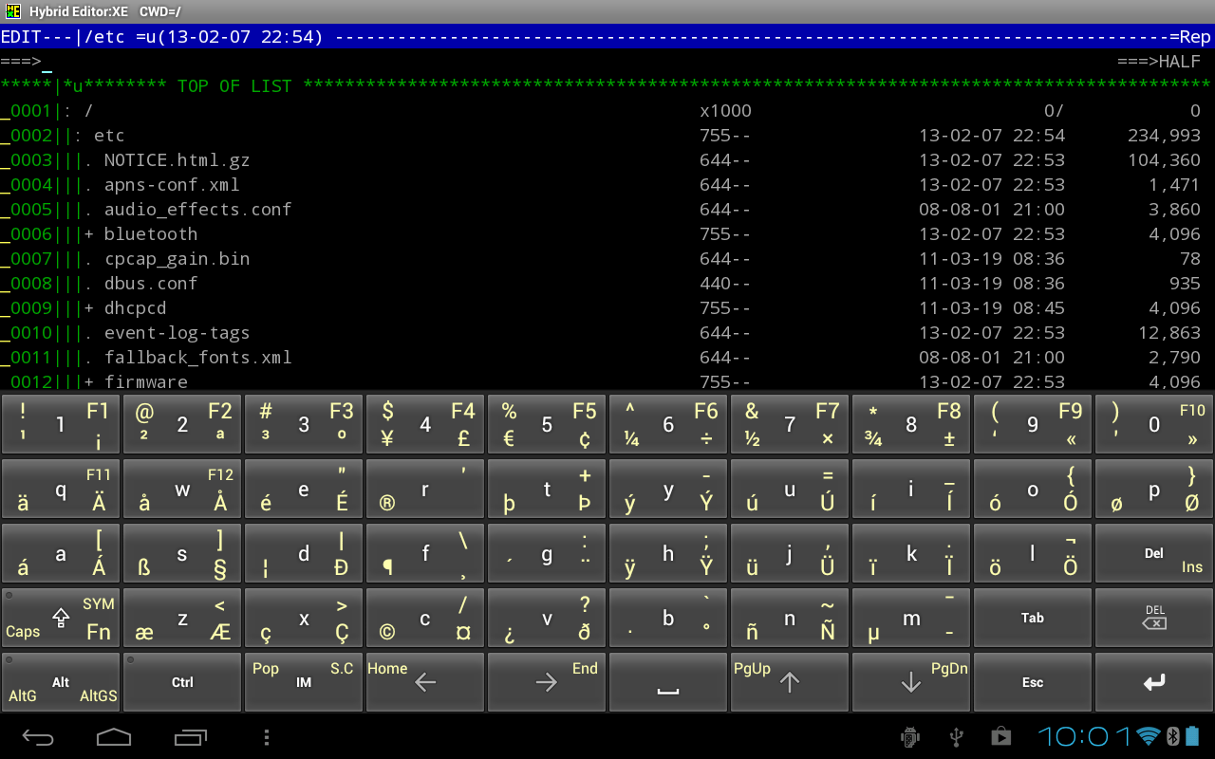The height and width of the screenshot is (759, 1215).
Task: Click the TOP OF LIST header line
Action: pos(607,86)
